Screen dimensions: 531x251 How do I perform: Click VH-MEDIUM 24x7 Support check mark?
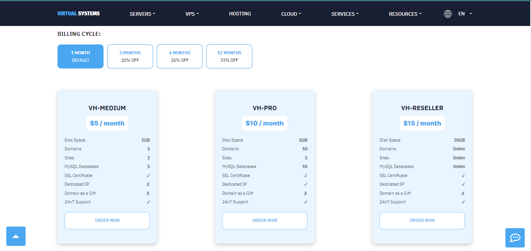click(148, 202)
